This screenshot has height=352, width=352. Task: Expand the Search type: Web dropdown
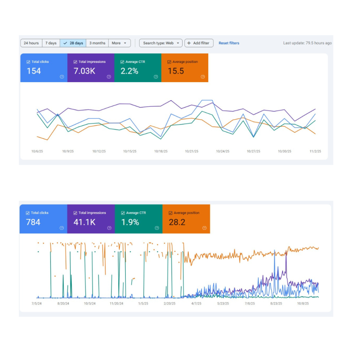161,43
